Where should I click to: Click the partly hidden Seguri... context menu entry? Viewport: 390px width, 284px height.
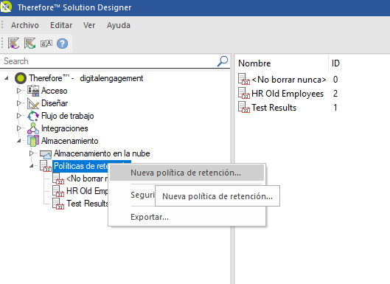pyautogui.click(x=142, y=195)
